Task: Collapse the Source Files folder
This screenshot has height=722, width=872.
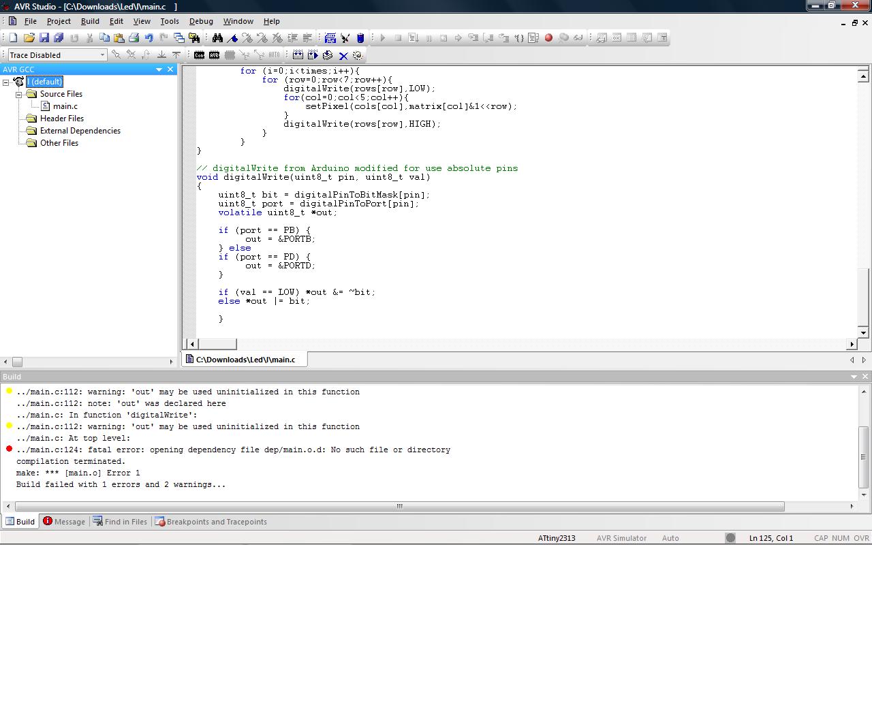Action: click(19, 95)
